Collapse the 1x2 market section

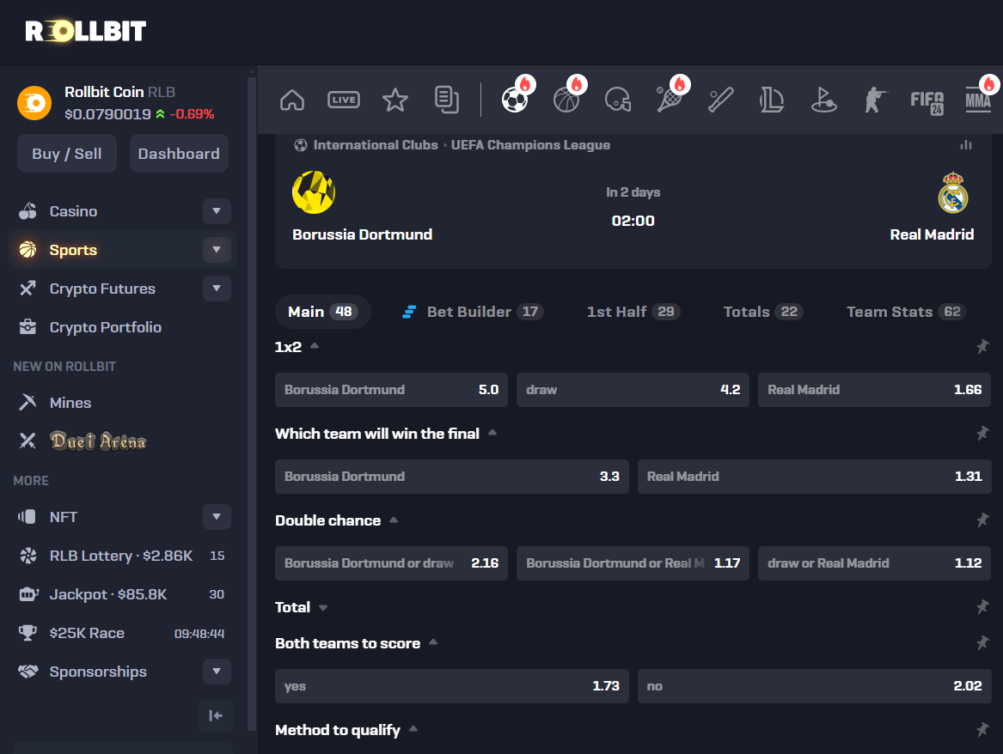[315, 346]
